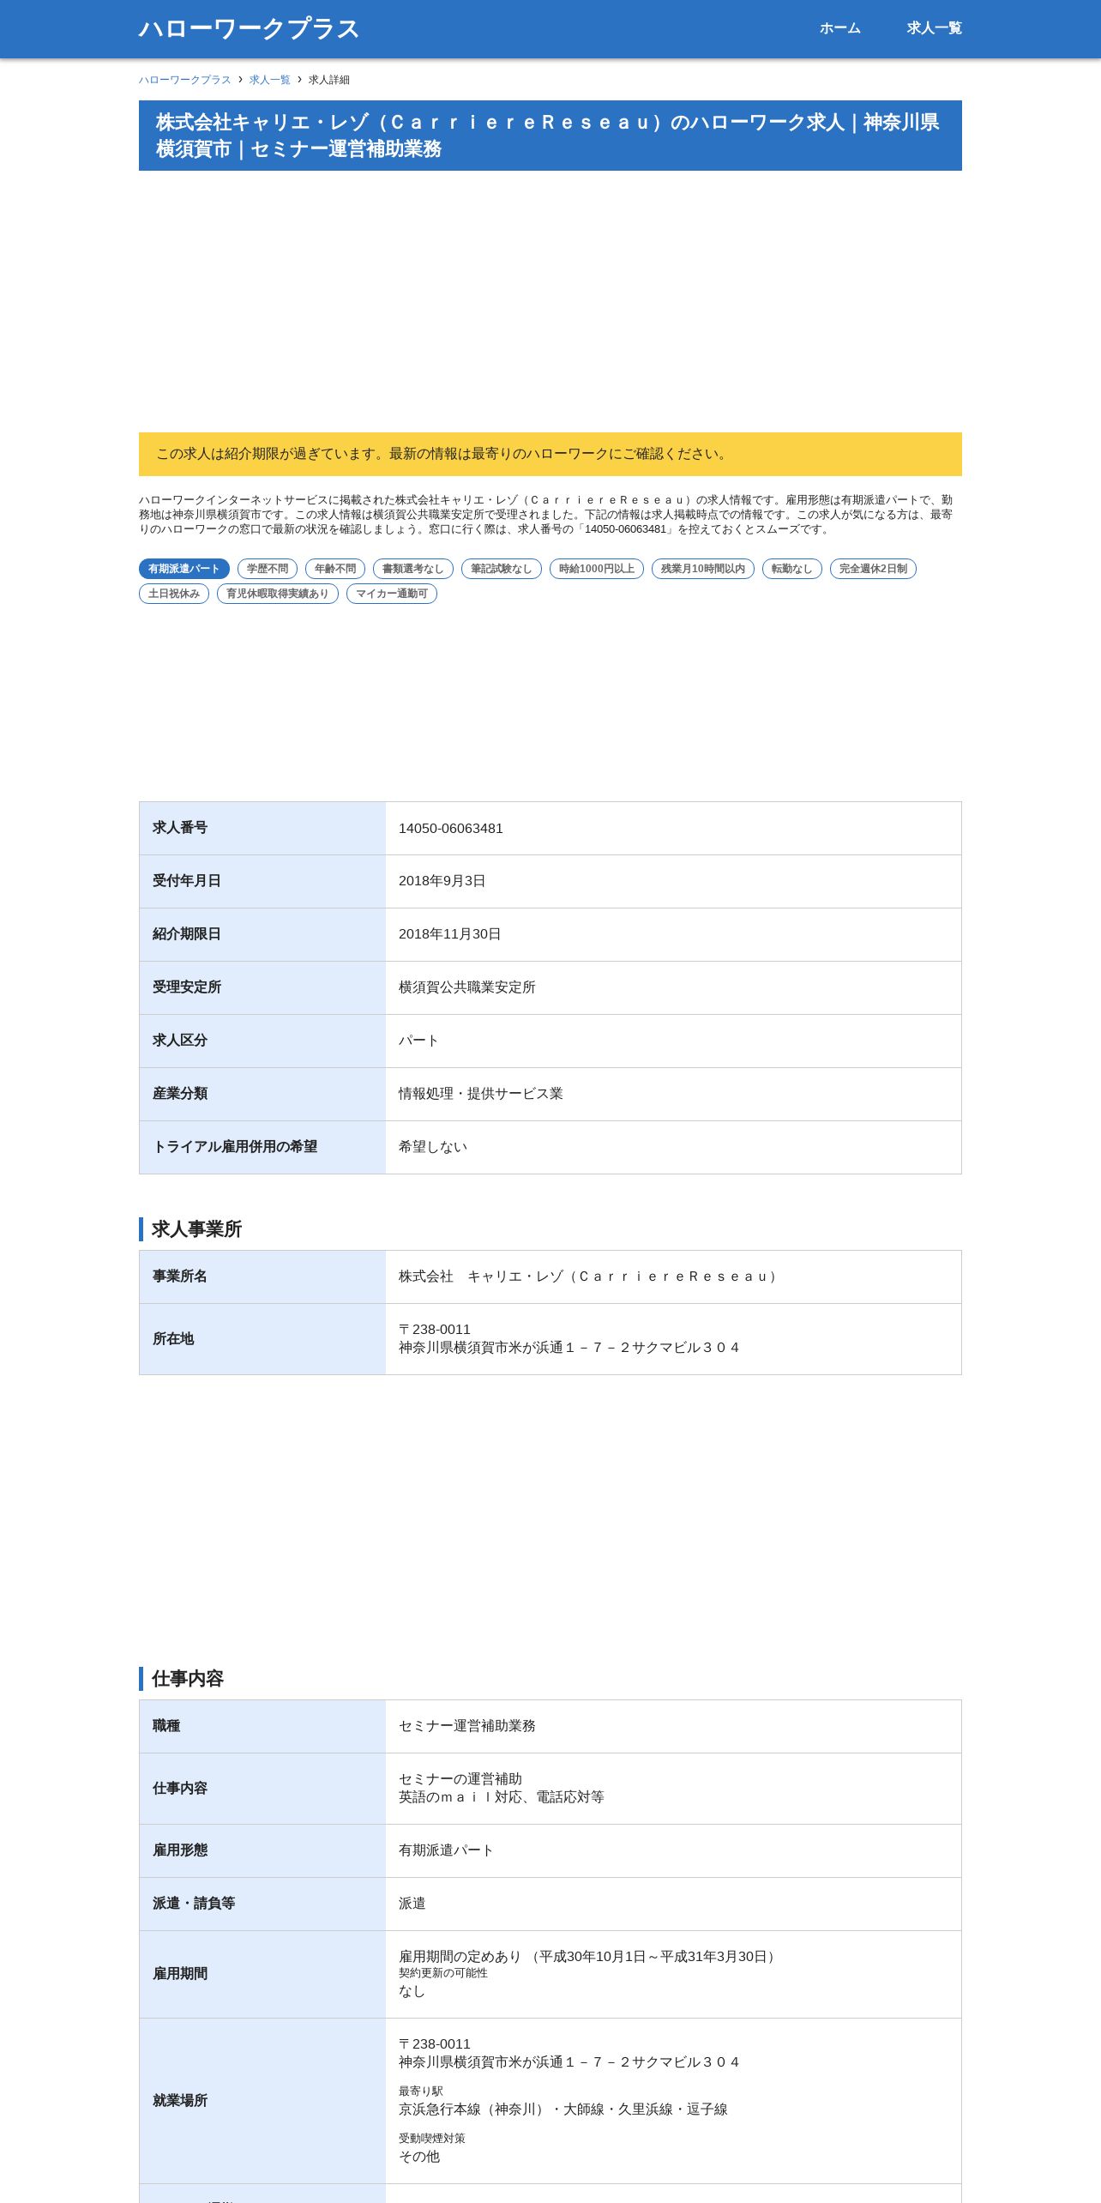Click the 紹介期限日 row label
The width and height of the screenshot is (1101, 2203).
[x=187, y=934]
